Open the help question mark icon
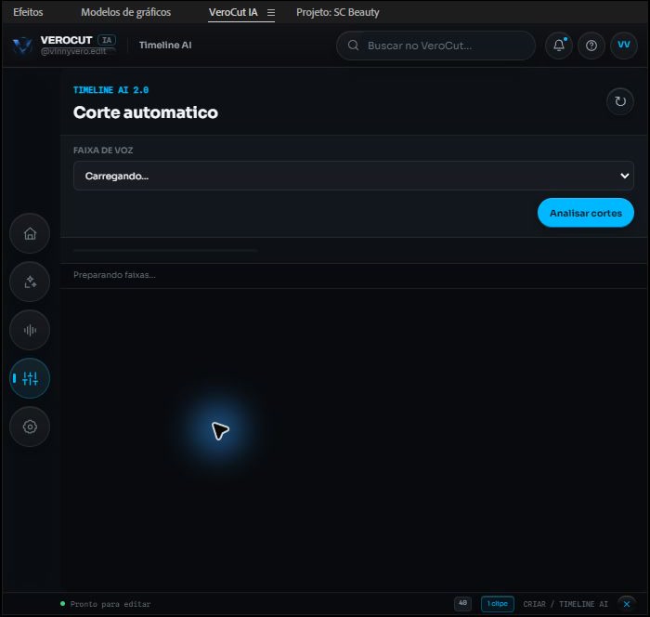Image resolution: width=650 pixels, height=617 pixels. click(x=591, y=46)
